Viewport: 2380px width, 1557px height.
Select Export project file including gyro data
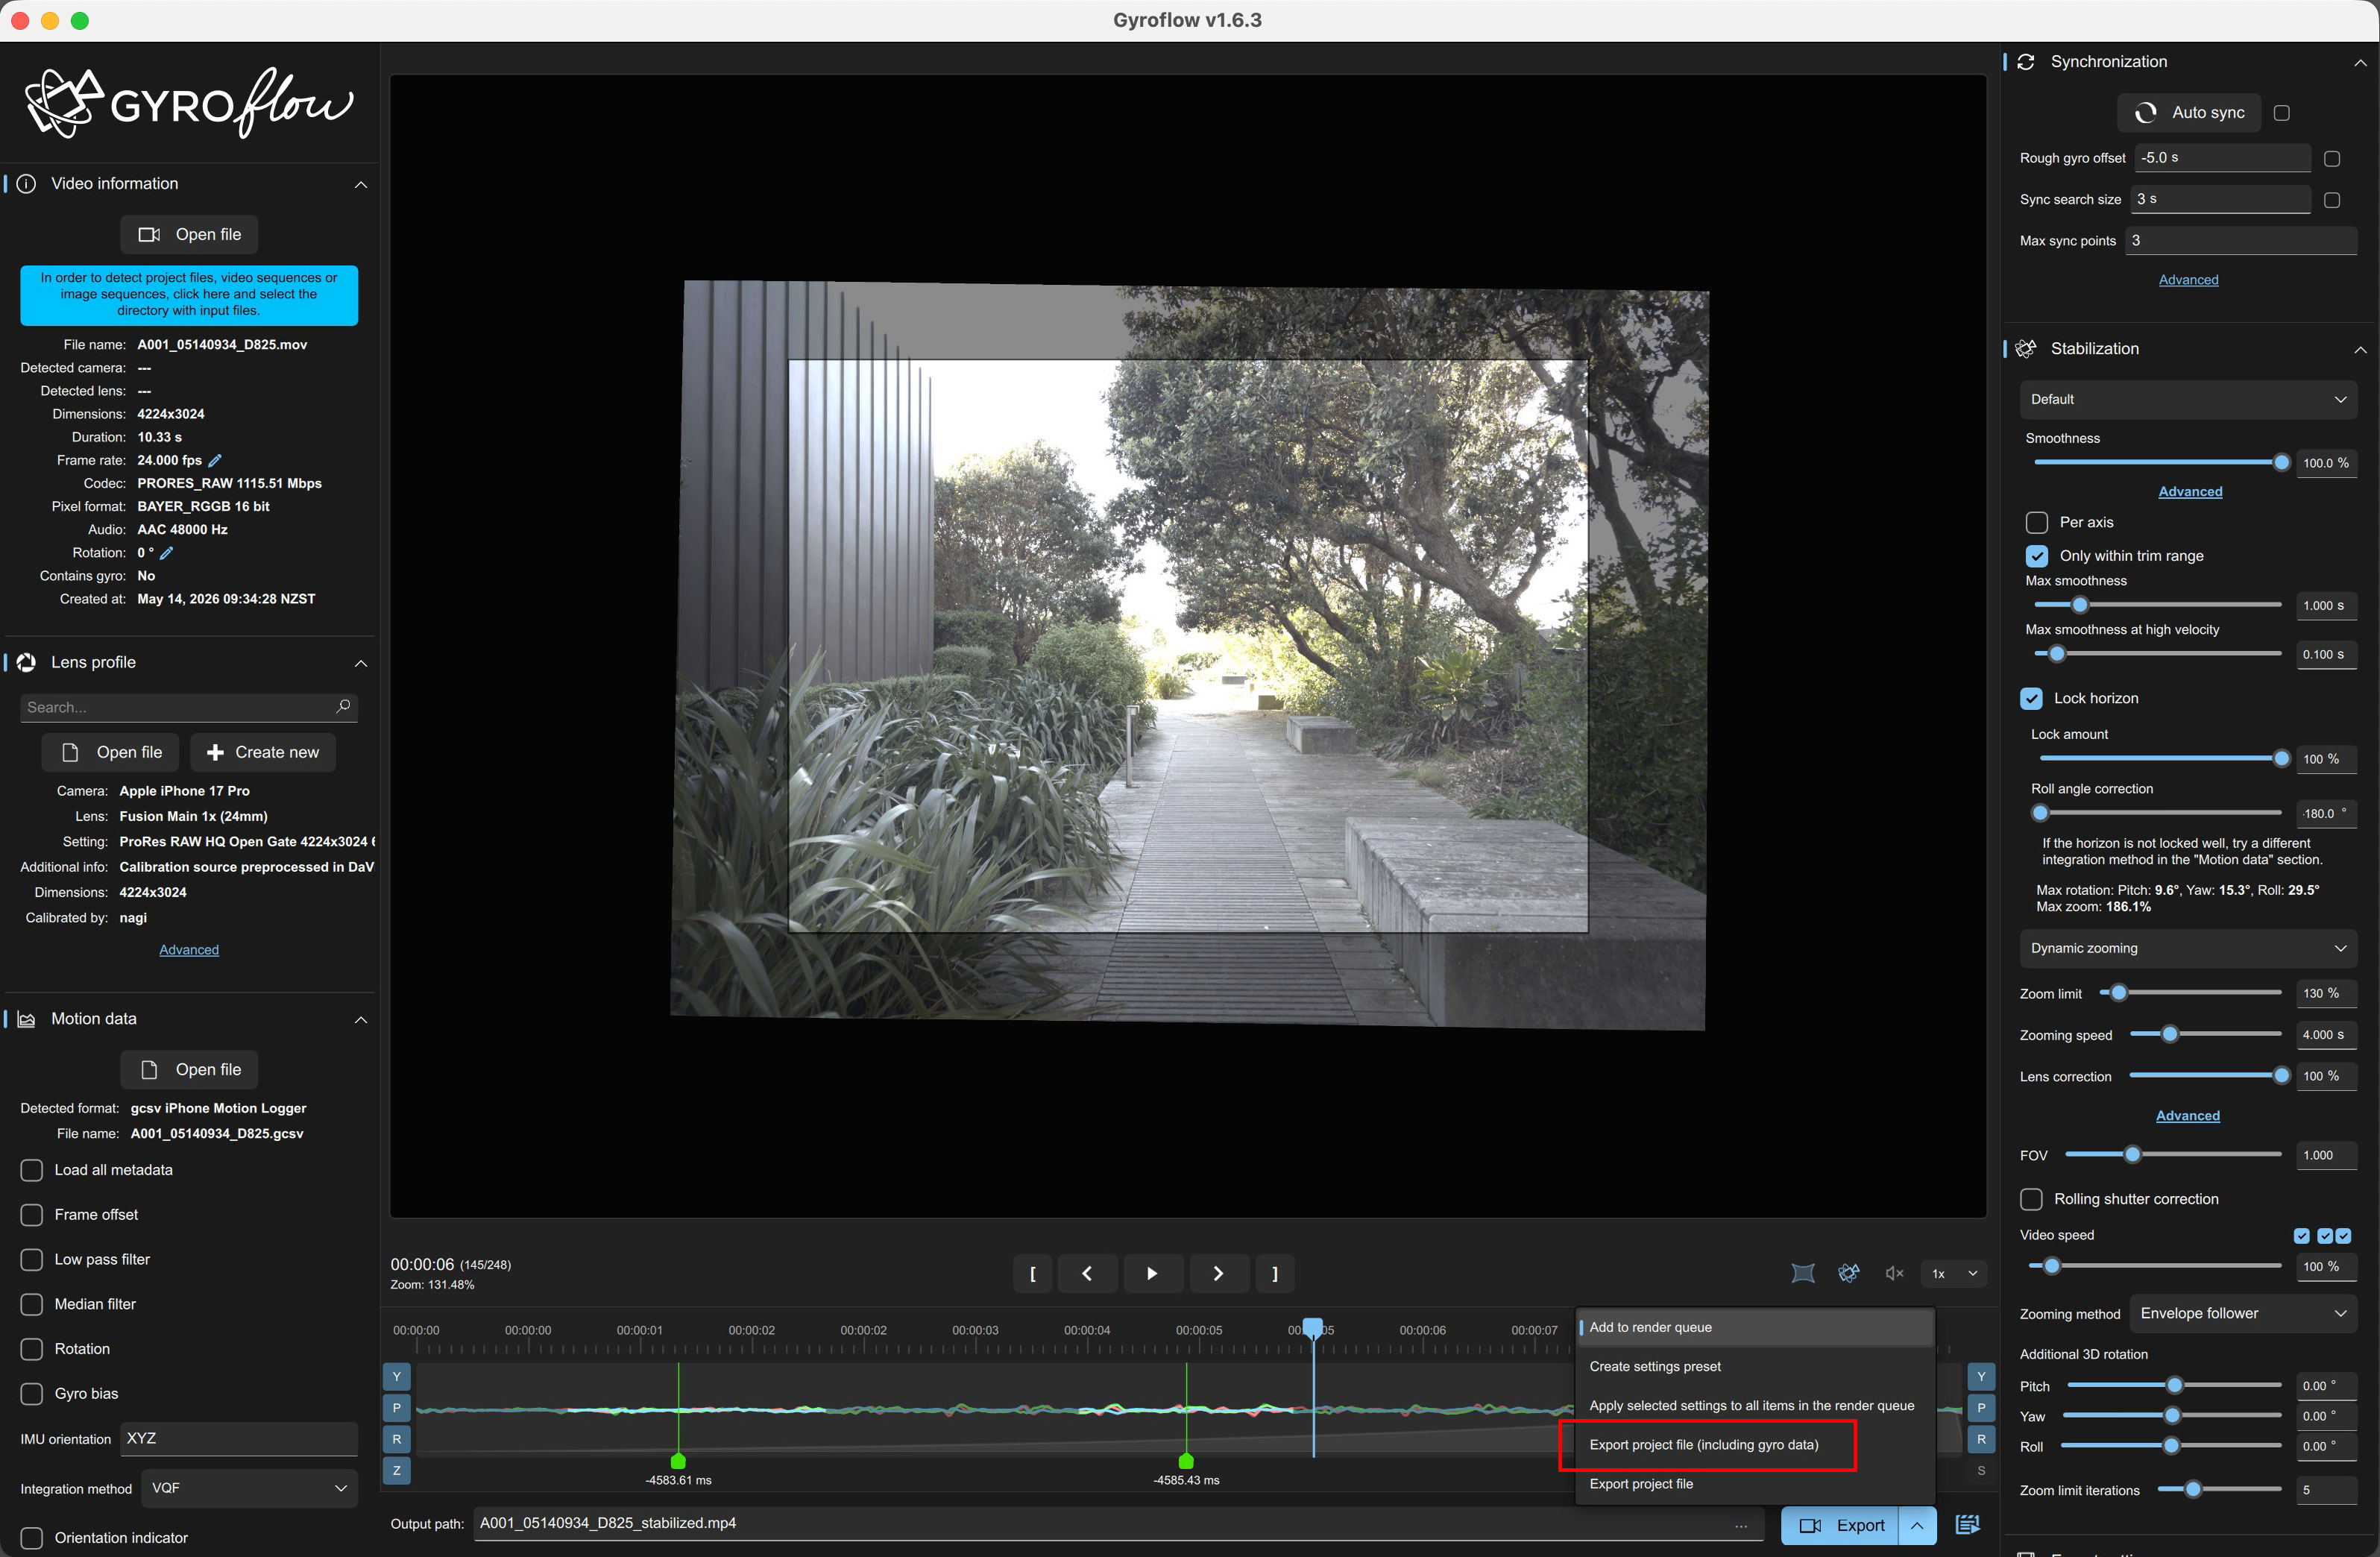pyautogui.click(x=1704, y=1444)
